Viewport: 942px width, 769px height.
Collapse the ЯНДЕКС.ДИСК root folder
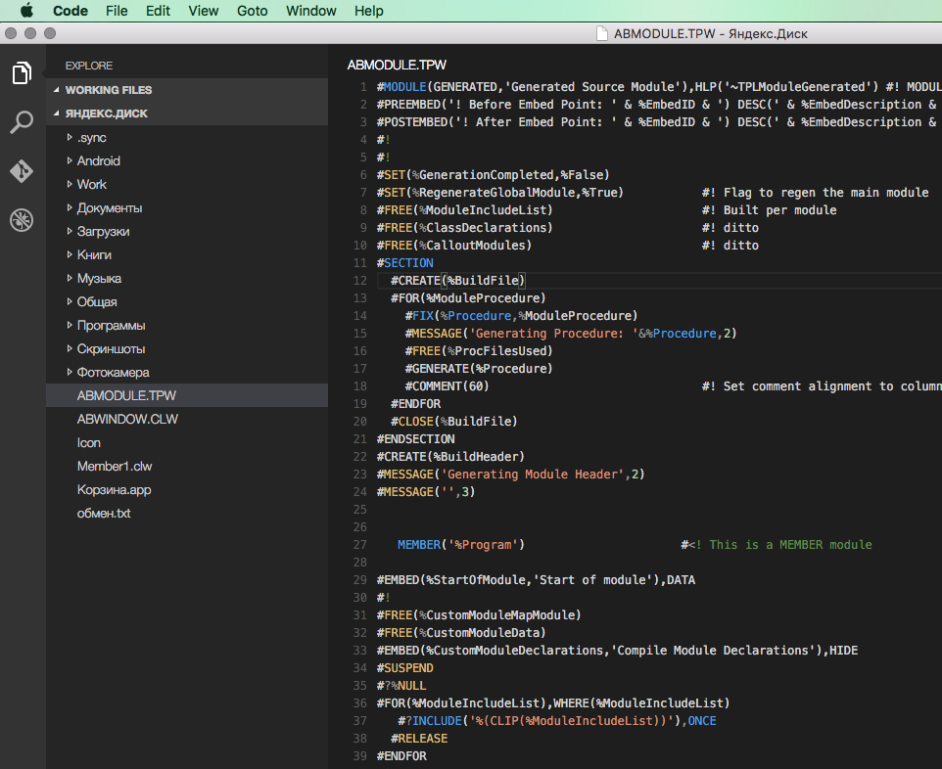click(106, 113)
